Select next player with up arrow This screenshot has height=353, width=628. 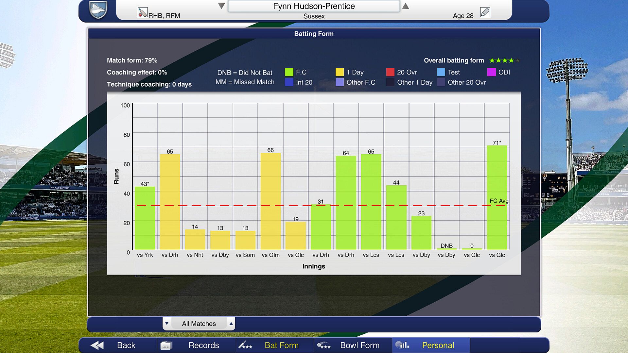(x=406, y=6)
